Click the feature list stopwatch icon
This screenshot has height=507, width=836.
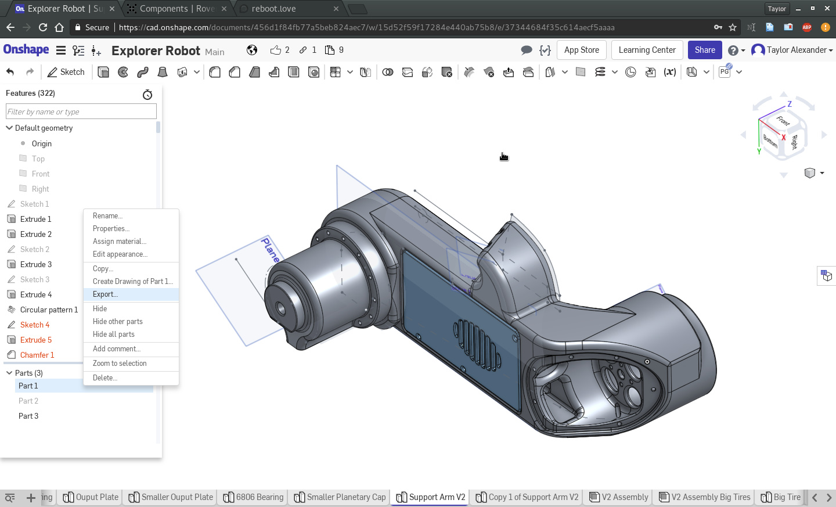point(147,94)
